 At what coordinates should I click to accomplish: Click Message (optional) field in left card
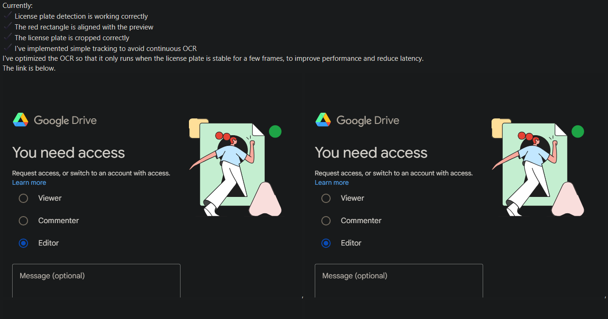click(x=96, y=281)
